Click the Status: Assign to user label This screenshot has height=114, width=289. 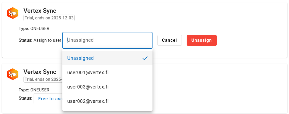[x=40, y=40]
